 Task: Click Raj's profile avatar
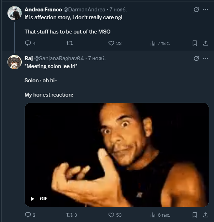click(x=15, y=62)
